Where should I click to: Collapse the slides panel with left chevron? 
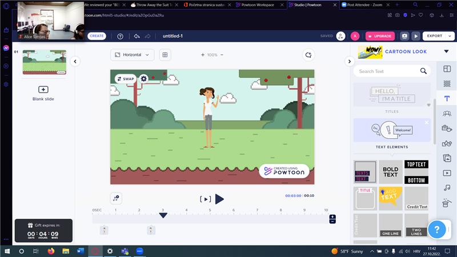pyautogui.click(x=75, y=62)
